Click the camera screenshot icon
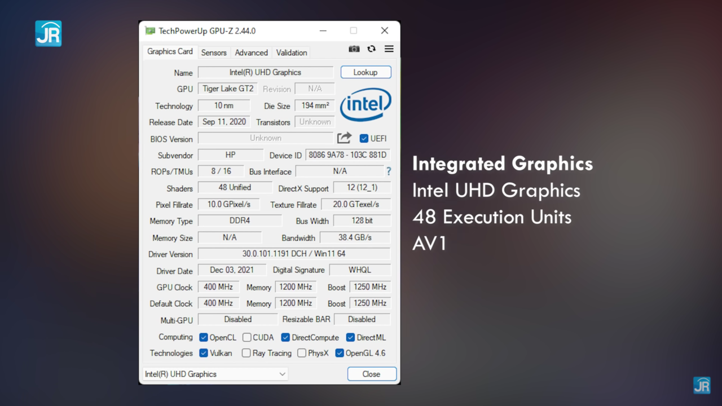This screenshot has width=722, height=406. click(354, 49)
